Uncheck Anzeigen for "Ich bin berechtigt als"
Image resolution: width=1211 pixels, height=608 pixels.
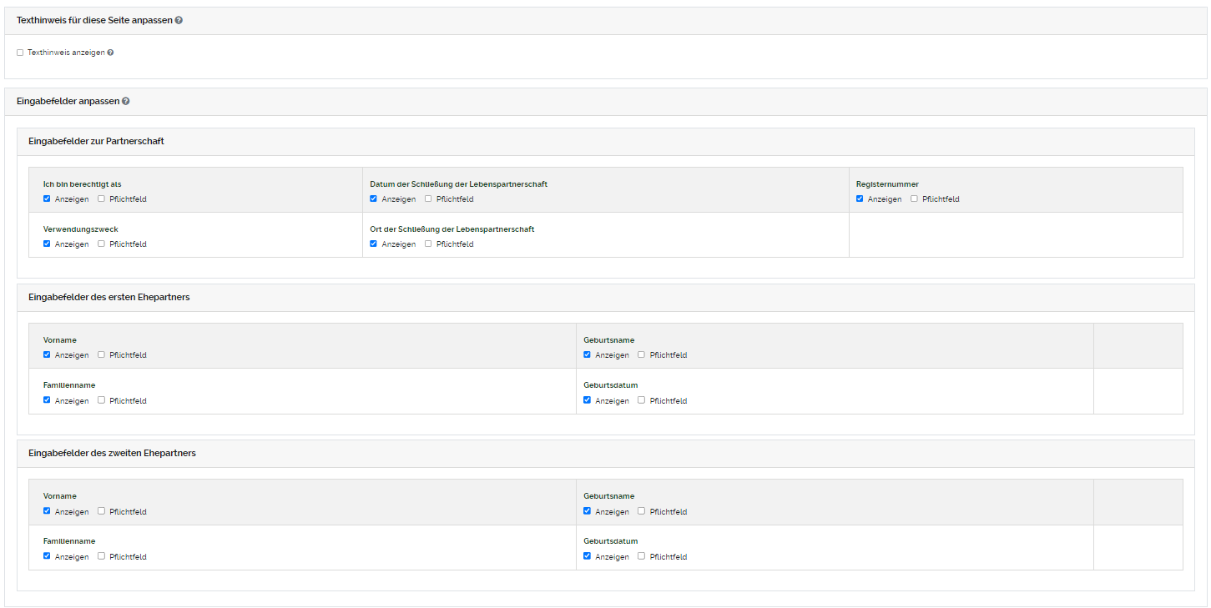point(47,198)
